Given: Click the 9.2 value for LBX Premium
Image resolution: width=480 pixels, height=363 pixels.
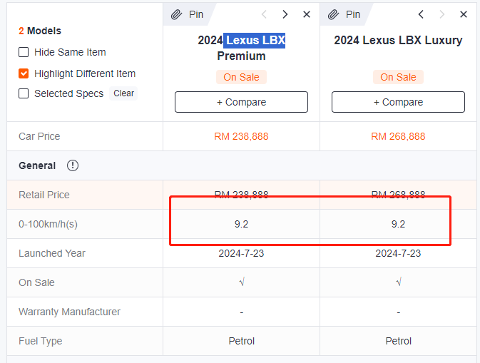Looking at the screenshot, I should click(x=241, y=224).
